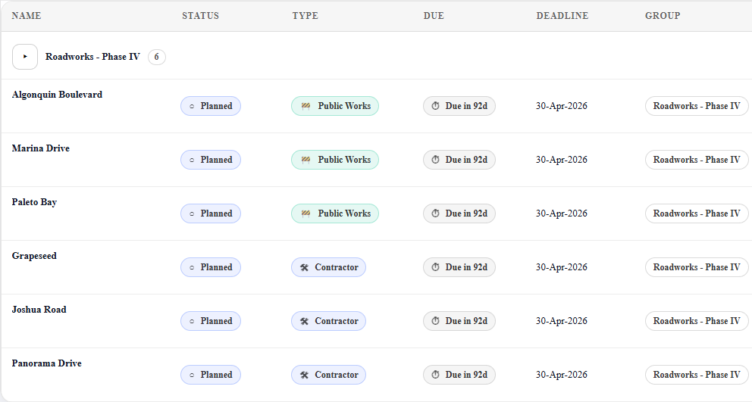Click the construction icon in Marina Drive's type badge
Screen dimensions: 752x402
click(305, 160)
